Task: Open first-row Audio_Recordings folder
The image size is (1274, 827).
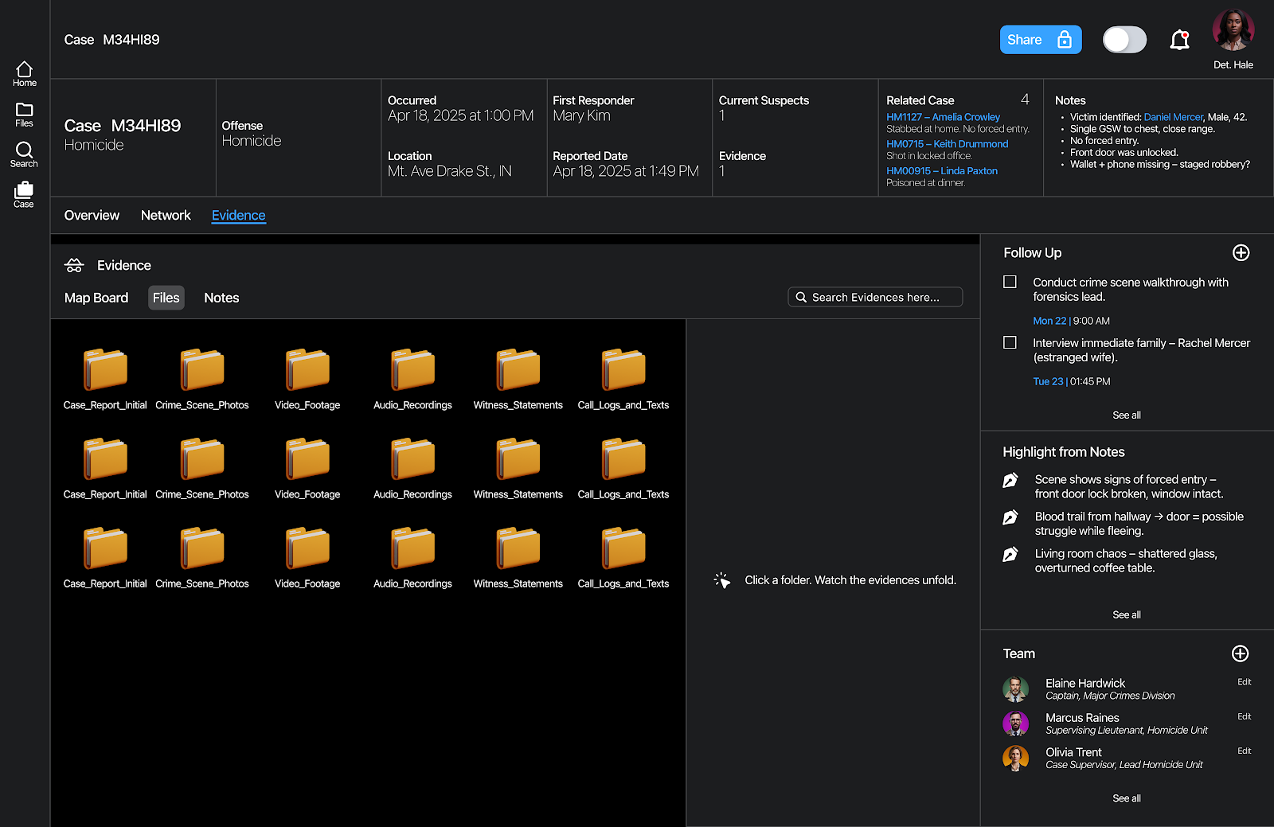Action: [412, 379]
